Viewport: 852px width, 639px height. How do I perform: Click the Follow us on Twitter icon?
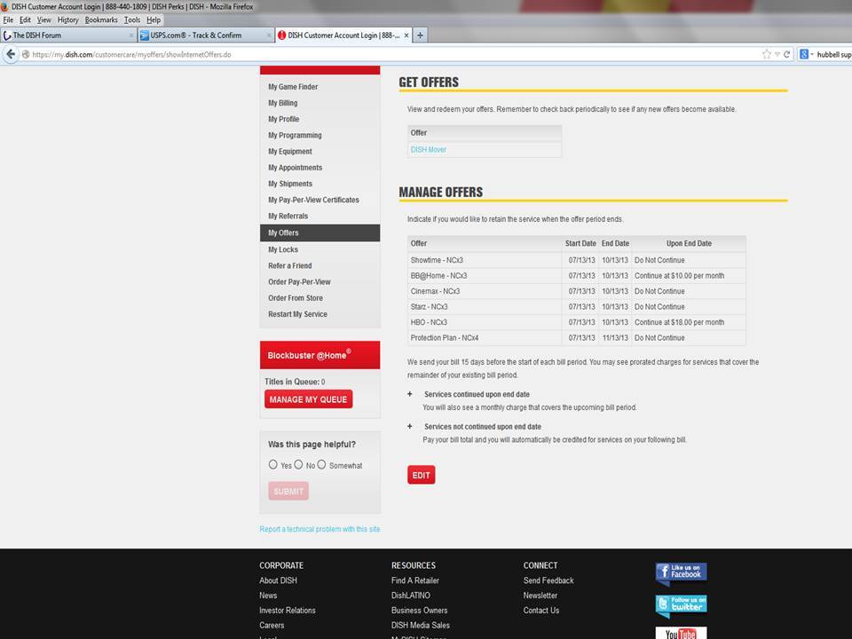coord(681,606)
